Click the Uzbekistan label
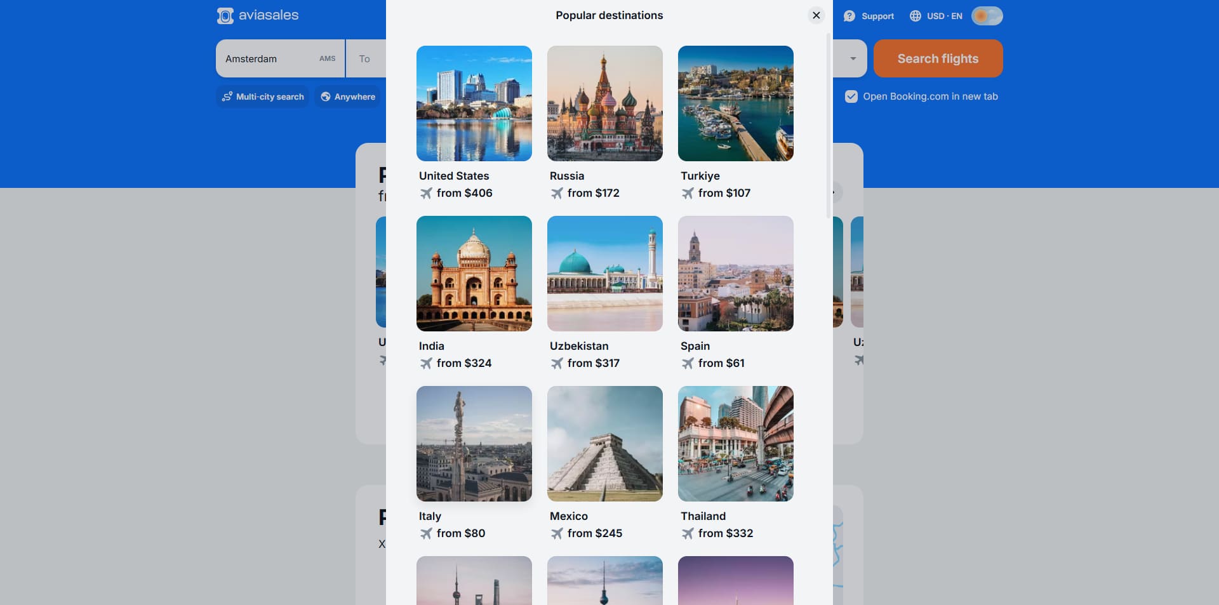1219x605 pixels. [579, 346]
